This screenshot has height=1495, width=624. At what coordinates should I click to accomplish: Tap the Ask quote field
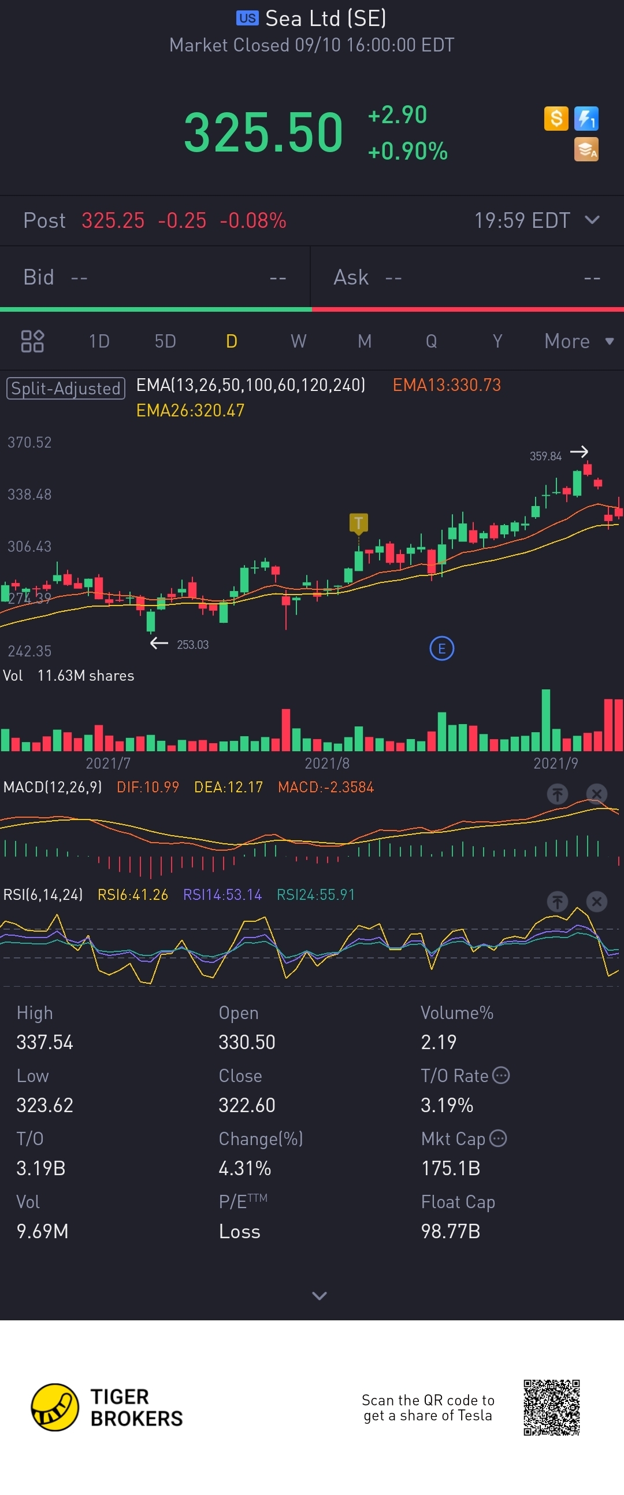[467, 278]
